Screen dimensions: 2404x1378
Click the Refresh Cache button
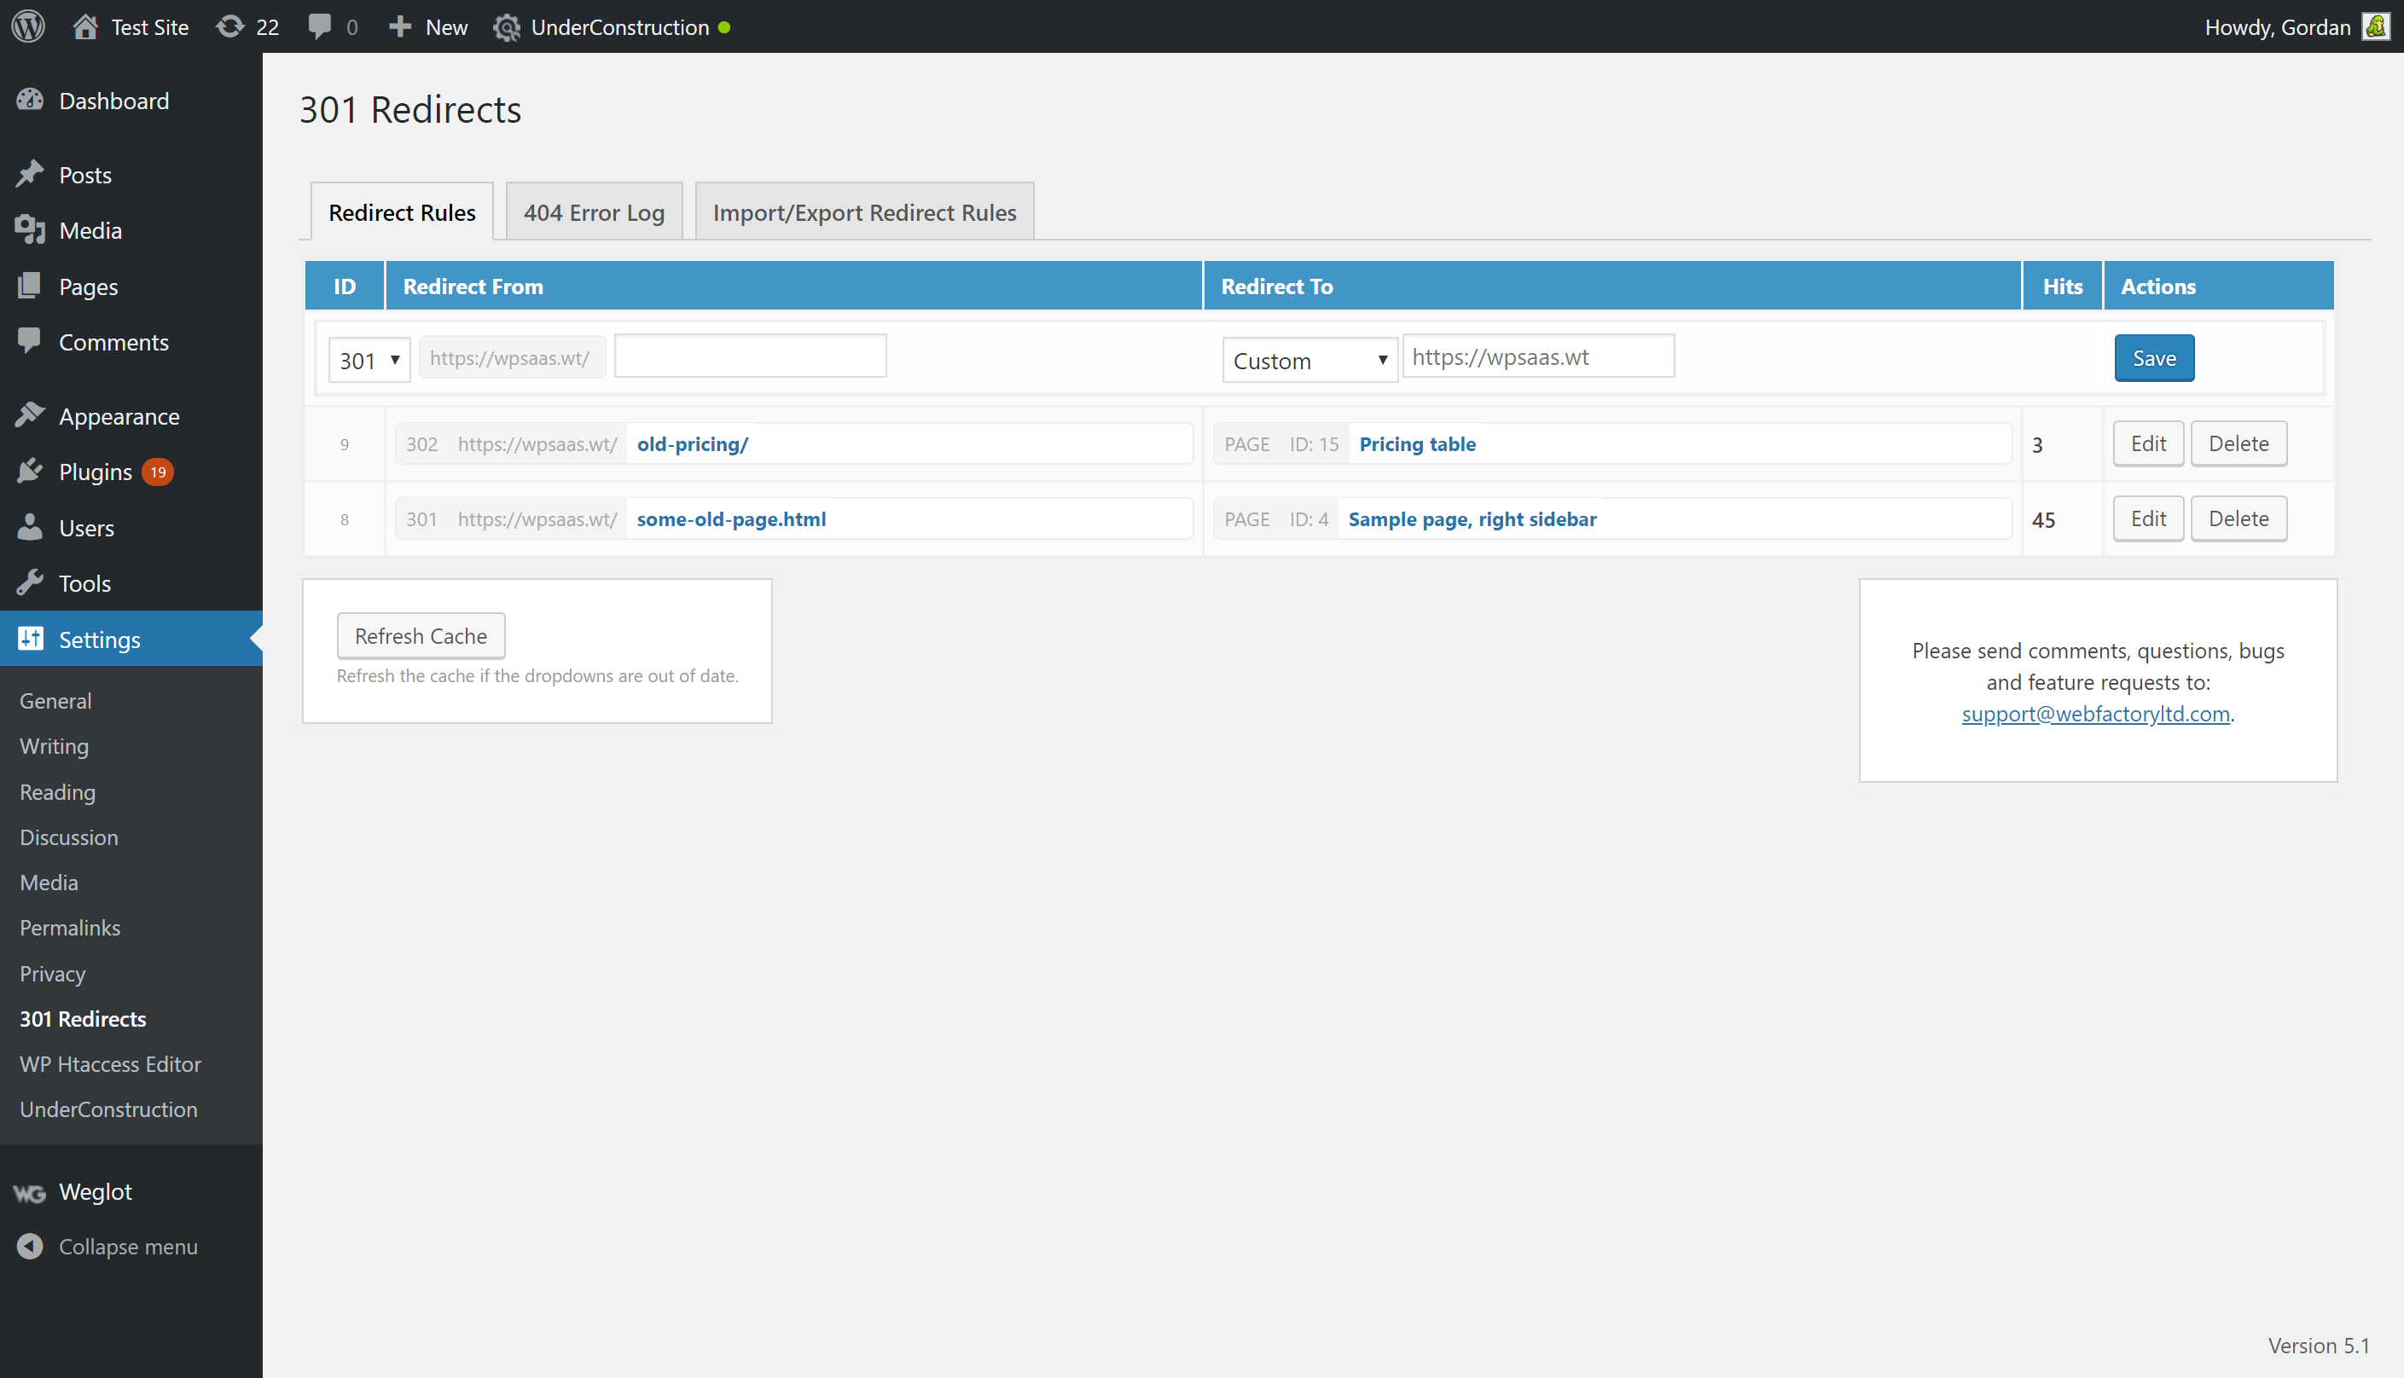pos(420,635)
